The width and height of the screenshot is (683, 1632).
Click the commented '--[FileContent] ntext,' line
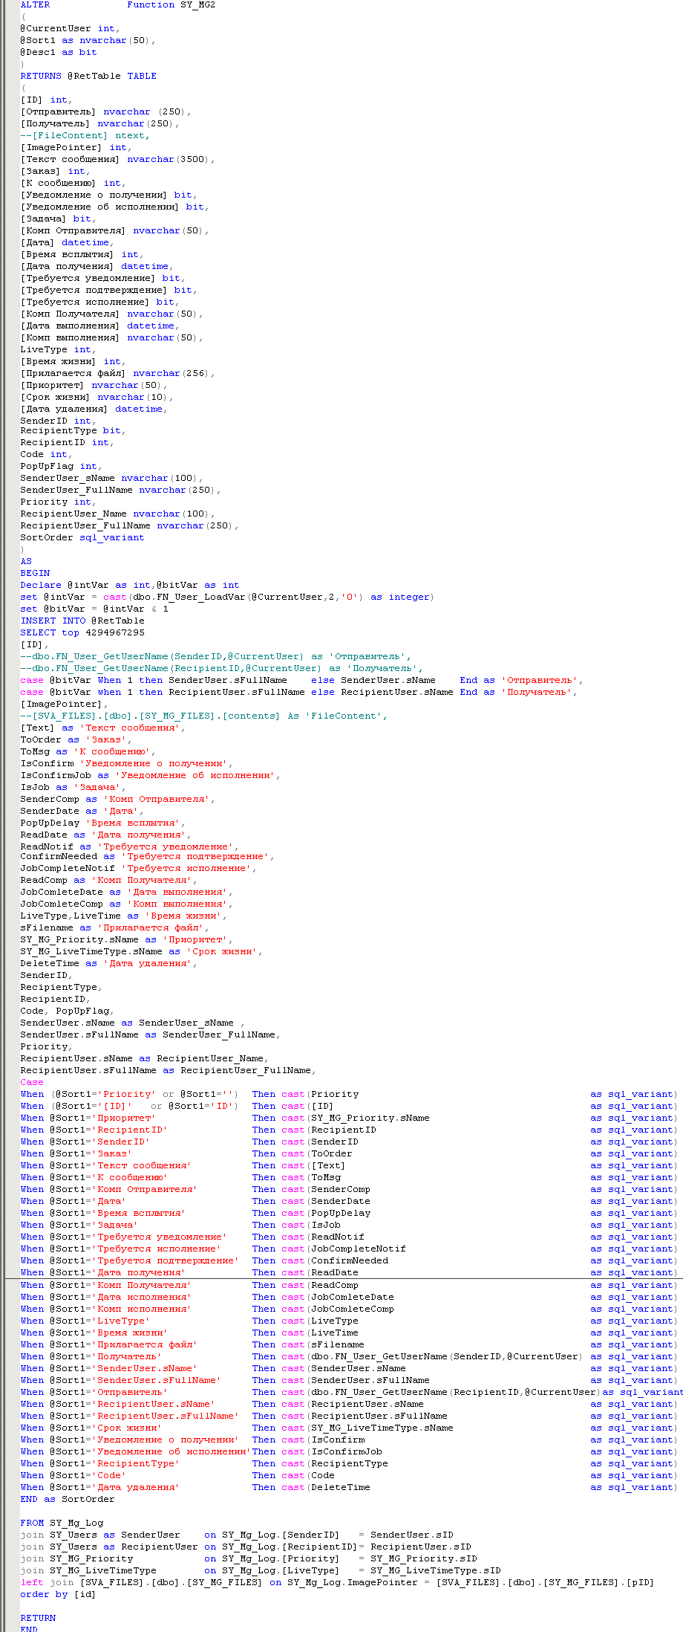click(x=85, y=135)
